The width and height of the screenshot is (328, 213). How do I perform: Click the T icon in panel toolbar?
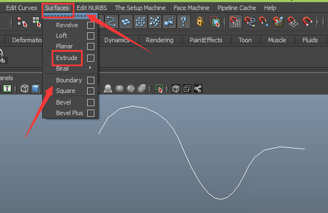coord(7,88)
